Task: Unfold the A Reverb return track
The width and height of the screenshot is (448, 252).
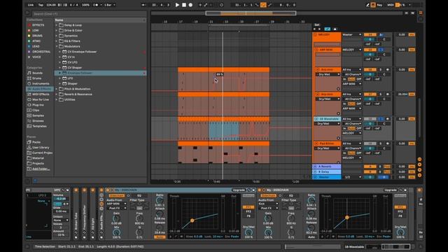Action: coord(315,167)
